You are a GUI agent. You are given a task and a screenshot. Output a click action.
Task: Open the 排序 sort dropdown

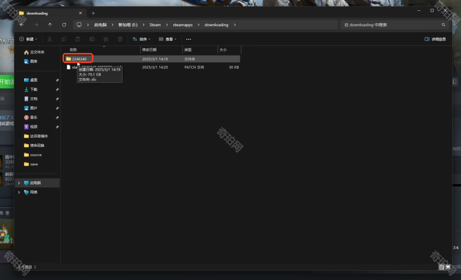point(141,39)
